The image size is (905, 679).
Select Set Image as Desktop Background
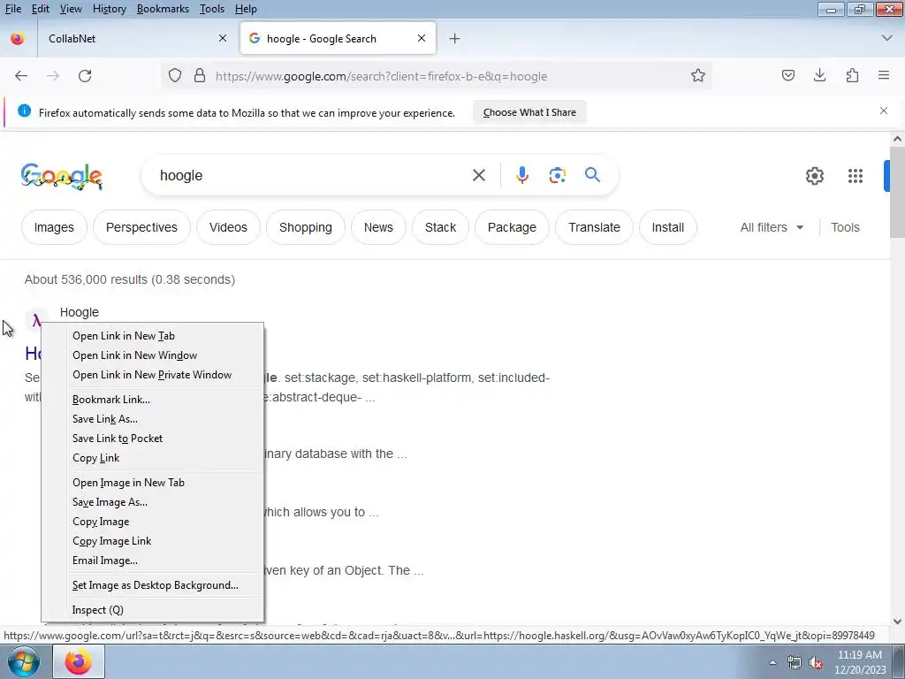pyautogui.click(x=152, y=585)
